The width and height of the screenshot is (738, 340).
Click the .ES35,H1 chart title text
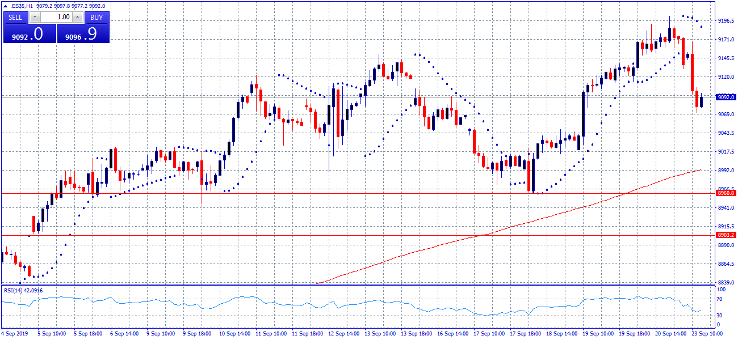pos(23,6)
